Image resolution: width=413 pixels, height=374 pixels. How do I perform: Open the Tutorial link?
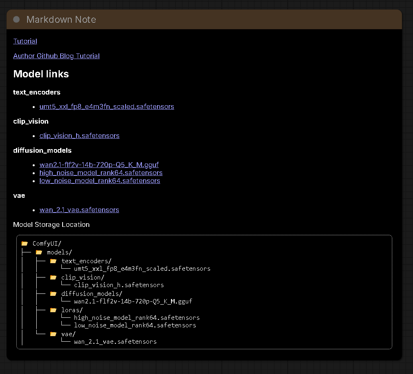(x=25, y=41)
